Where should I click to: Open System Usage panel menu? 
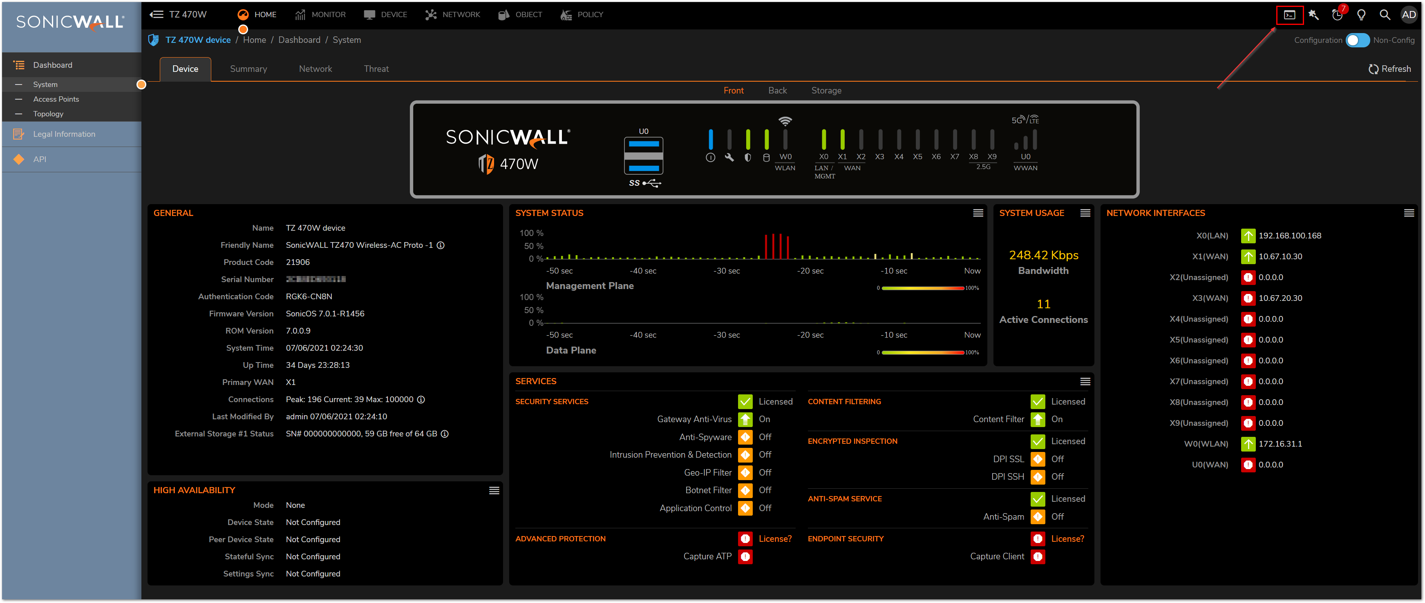(1085, 214)
